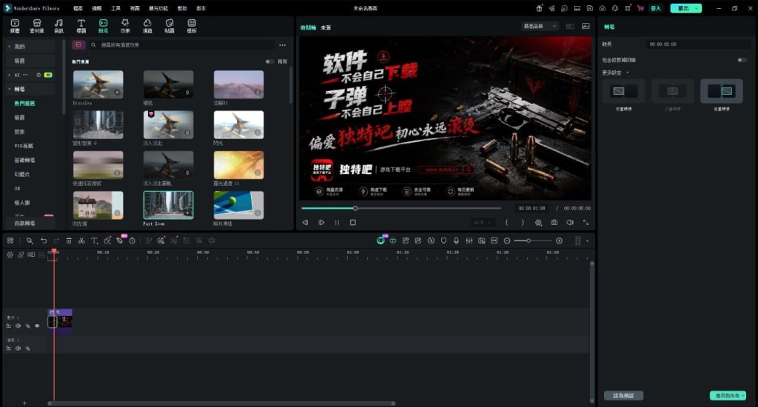The height and width of the screenshot is (407, 758).
Task: Select the overlap (middle) transition mode option
Action: point(672,91)
